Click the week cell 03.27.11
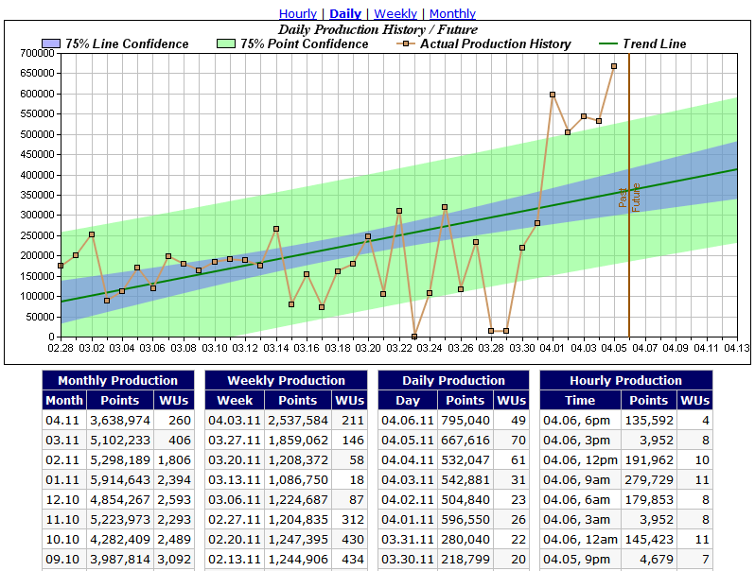Image resolution: width=755 pixels, height=571 pixels. click(x=235, y=441)
